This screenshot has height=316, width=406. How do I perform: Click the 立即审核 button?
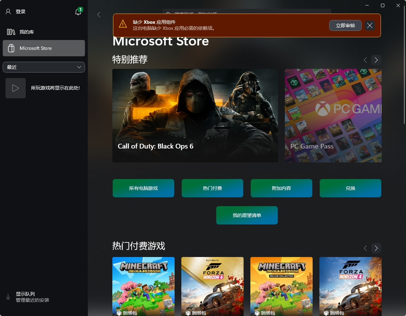345,25
